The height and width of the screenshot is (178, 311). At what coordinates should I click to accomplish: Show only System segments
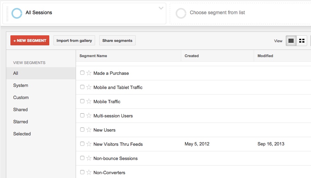(21, 86)
